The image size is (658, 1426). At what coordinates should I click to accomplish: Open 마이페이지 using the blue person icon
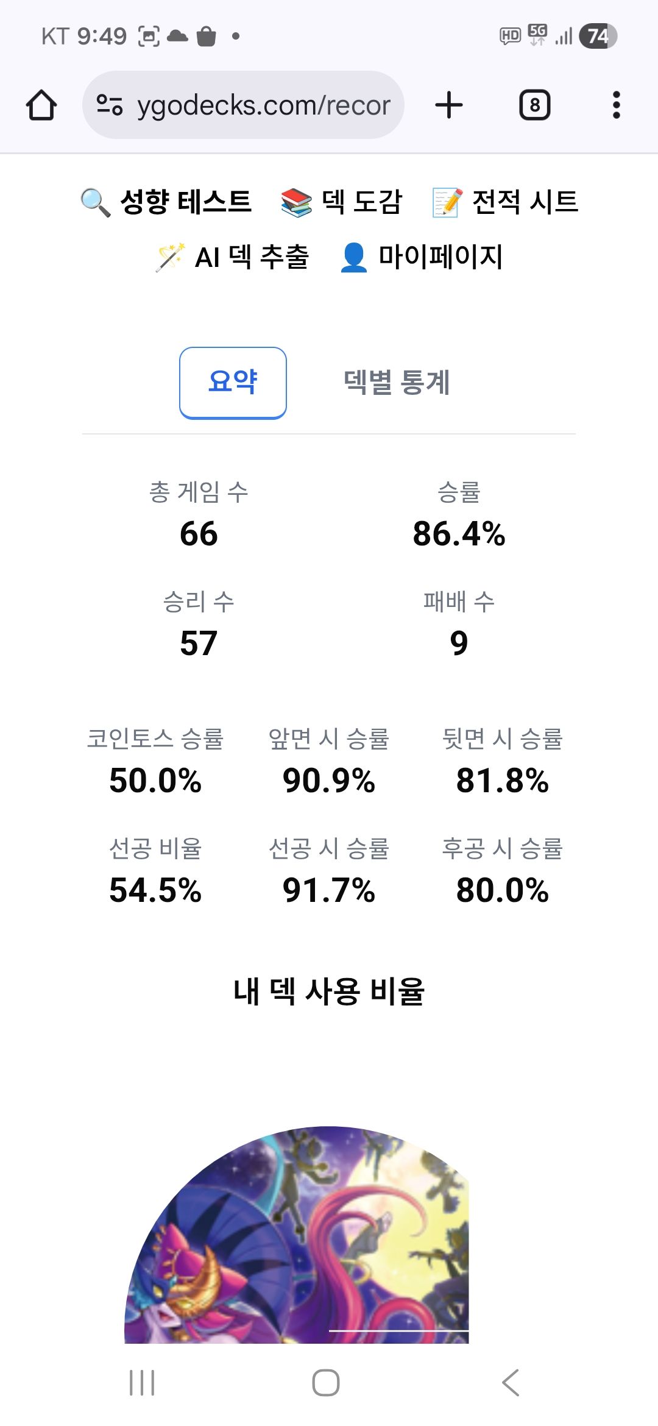pos(352,256)
